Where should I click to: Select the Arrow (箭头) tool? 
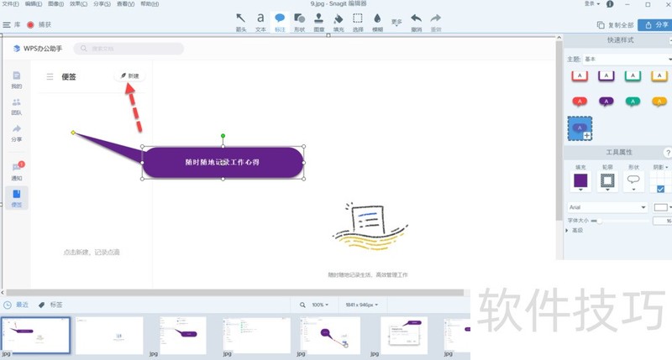(241, 20)
